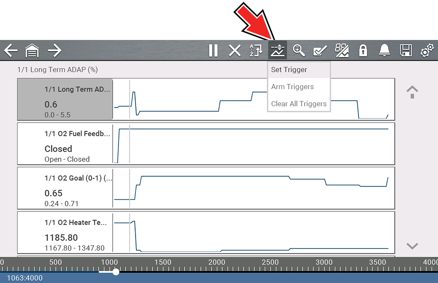Open the settings gears icon
This screenshot has height=283, width=438.
[427, 50]
